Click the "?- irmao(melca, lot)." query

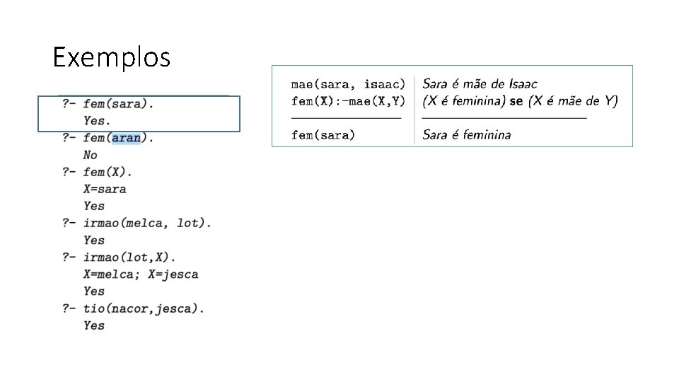click(x=137, y=223)
